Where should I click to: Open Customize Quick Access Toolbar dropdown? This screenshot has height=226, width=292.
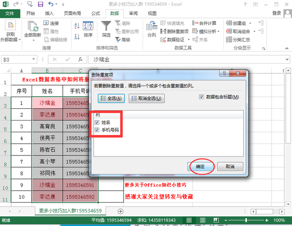63,4
